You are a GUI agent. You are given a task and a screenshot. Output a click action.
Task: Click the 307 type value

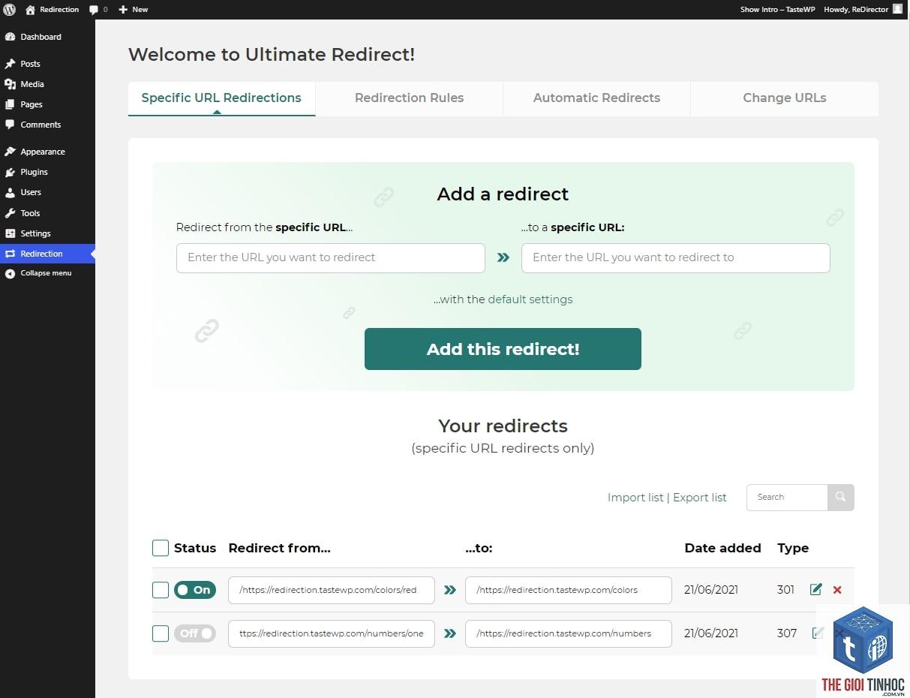tap(787, 633)
